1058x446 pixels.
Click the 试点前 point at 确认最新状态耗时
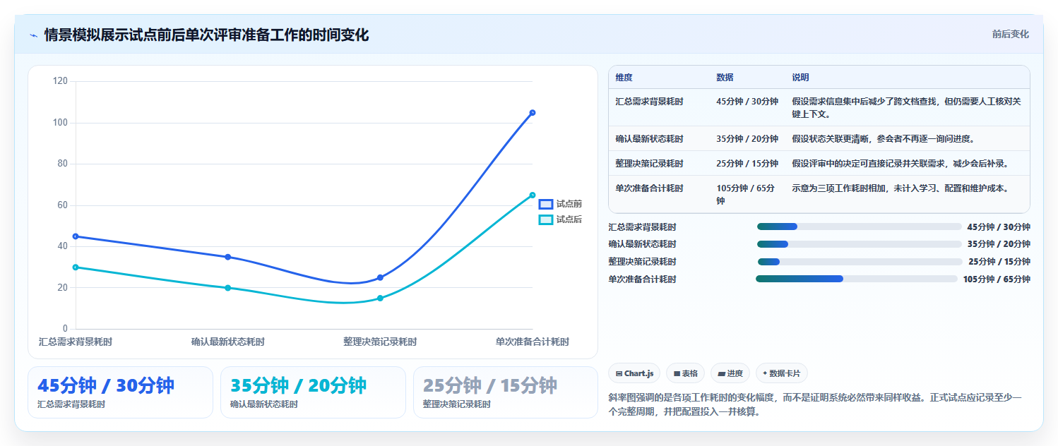227,257
